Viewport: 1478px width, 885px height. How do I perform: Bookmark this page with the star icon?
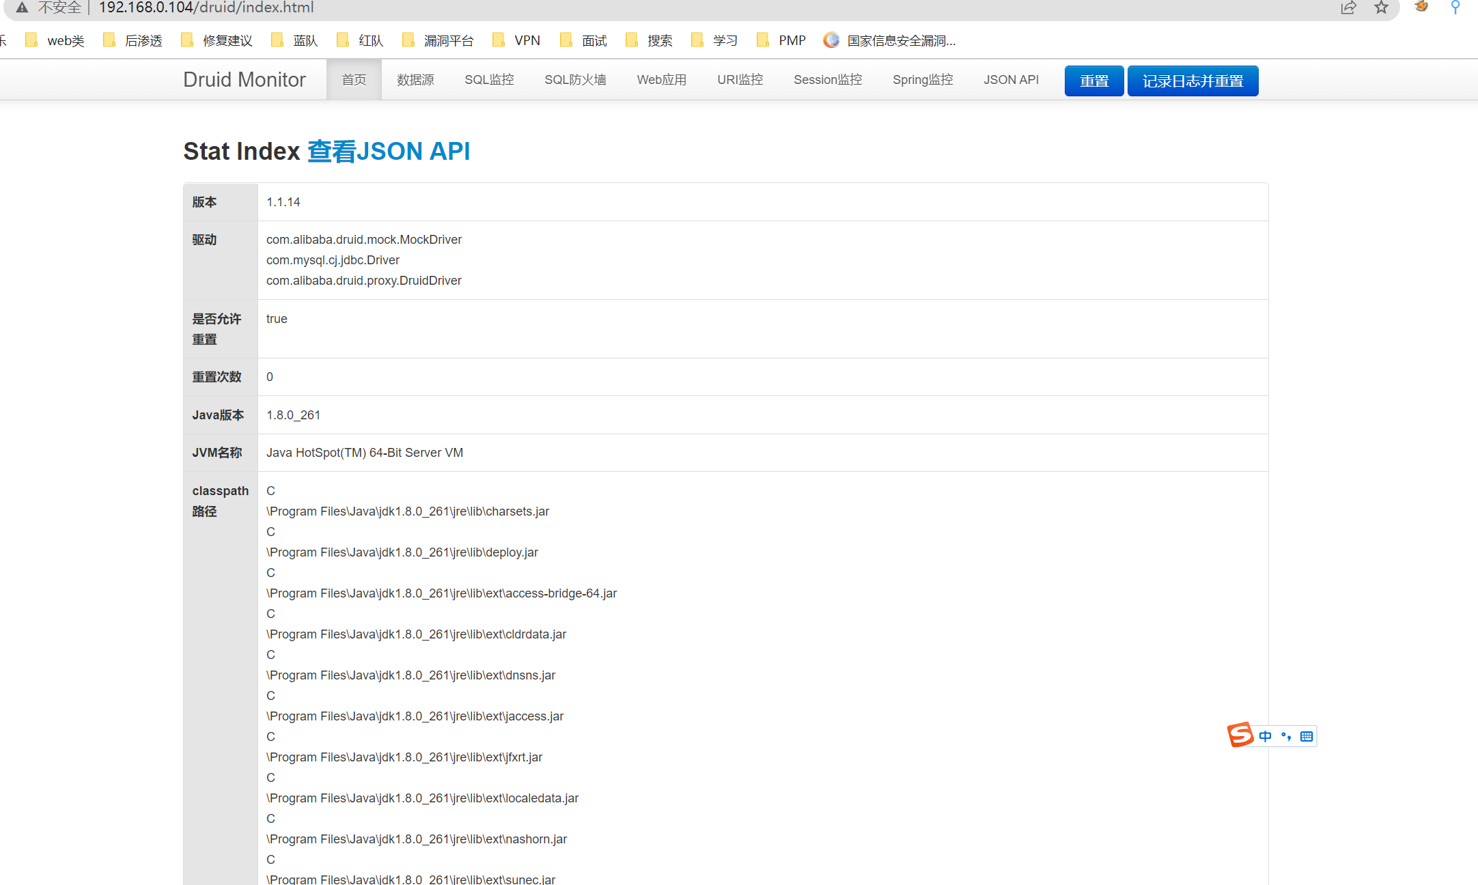pyautogui.click(x=1382, y=8)
